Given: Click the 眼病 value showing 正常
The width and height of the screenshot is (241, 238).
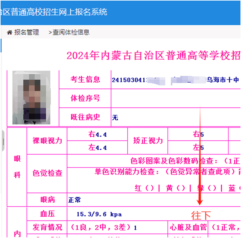Looking at the screenshot, I should coord(75,200).
